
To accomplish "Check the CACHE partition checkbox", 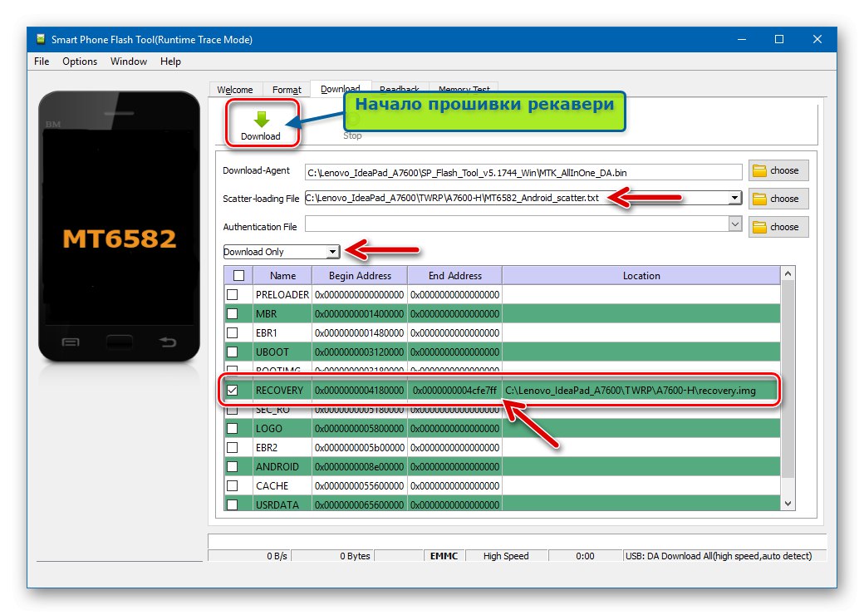I will [x=233, y=485].
